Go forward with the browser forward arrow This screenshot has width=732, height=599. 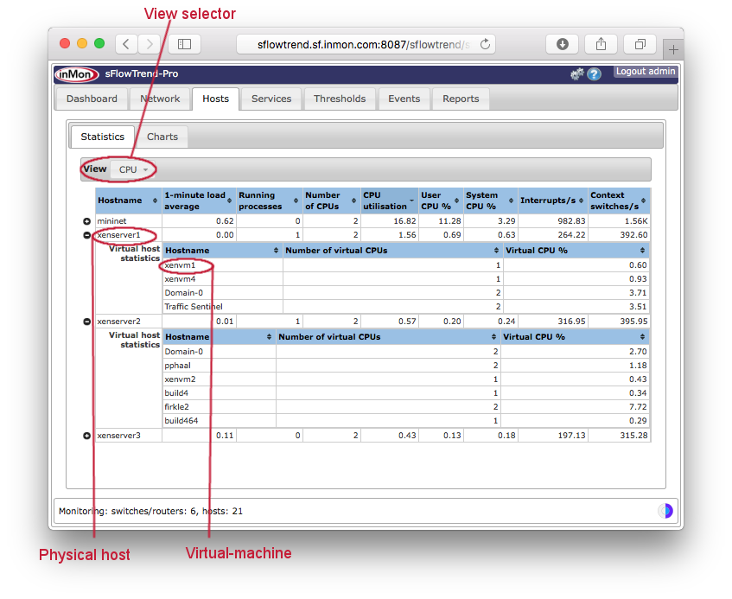[149, 44]
